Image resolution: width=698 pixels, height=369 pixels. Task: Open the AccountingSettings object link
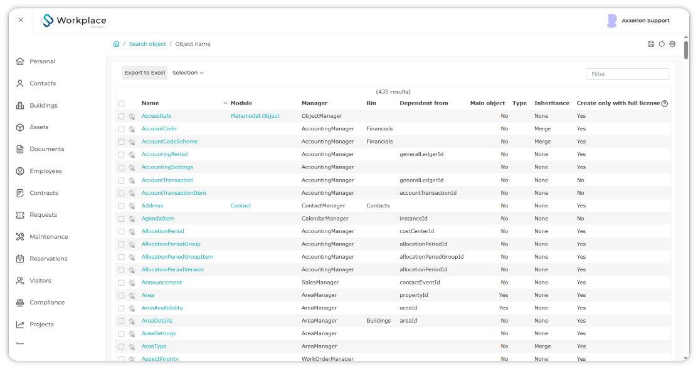167,167
